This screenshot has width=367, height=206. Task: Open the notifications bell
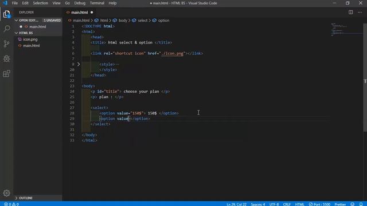(x=361, y=204)
